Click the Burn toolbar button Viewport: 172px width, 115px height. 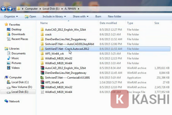[98, 16]
